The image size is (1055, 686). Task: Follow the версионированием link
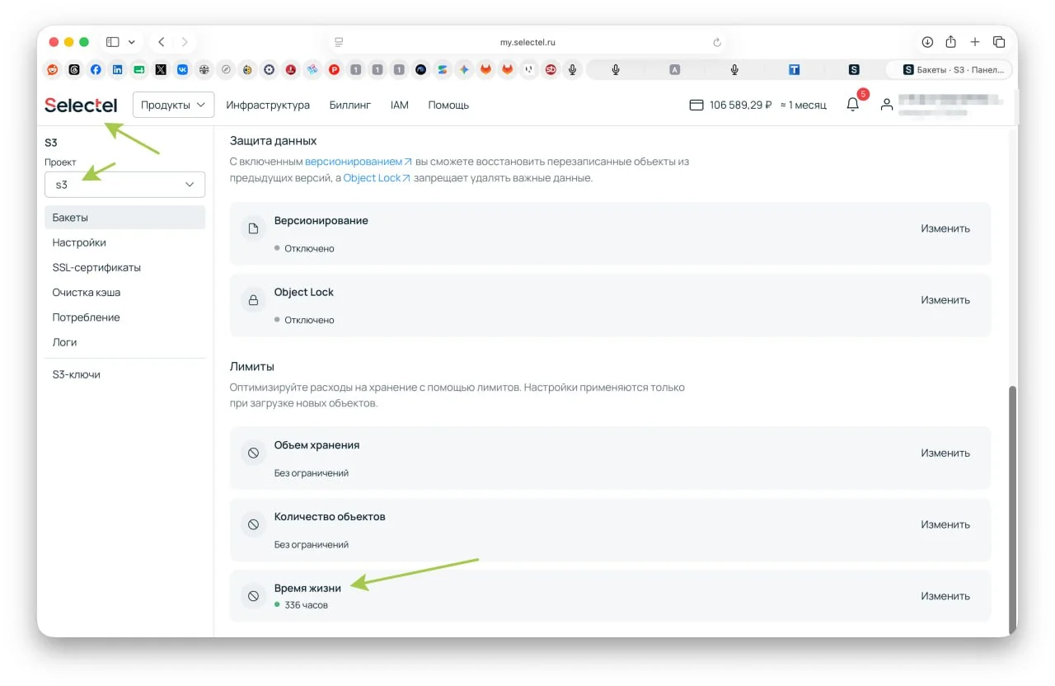(359, 162)
